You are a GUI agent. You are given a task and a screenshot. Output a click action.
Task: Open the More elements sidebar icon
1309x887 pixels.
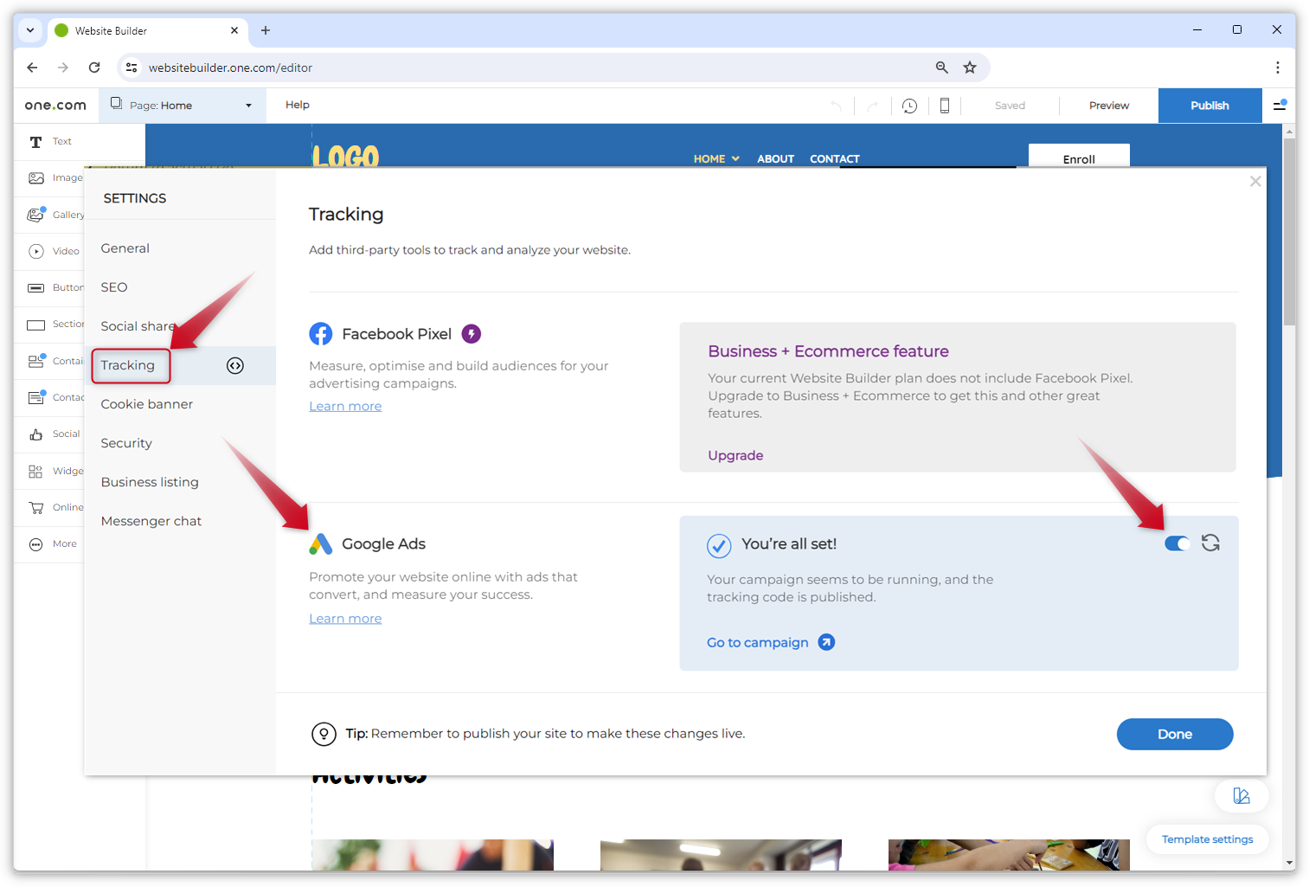coord(35,543)
